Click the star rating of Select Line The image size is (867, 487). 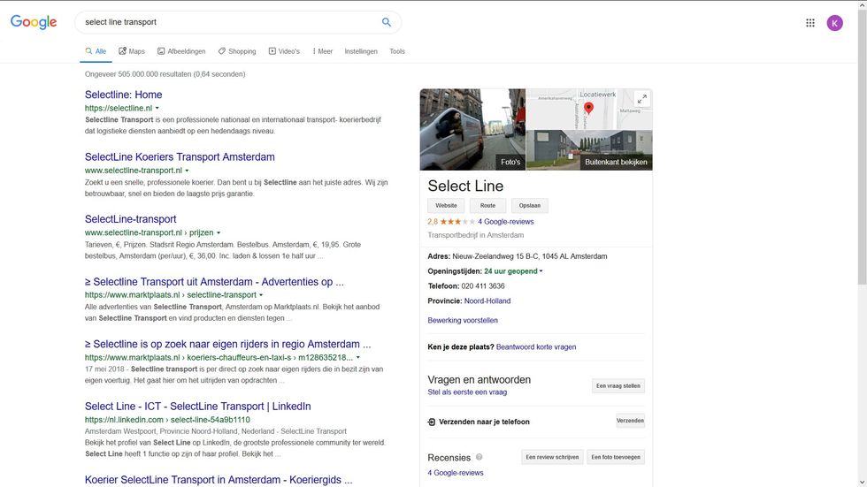(457, 222)
